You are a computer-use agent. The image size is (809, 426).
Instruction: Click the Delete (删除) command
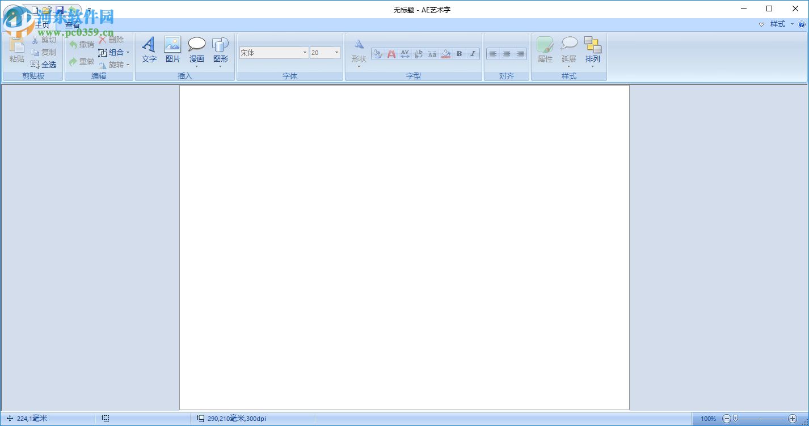click(x=111, y=40)
